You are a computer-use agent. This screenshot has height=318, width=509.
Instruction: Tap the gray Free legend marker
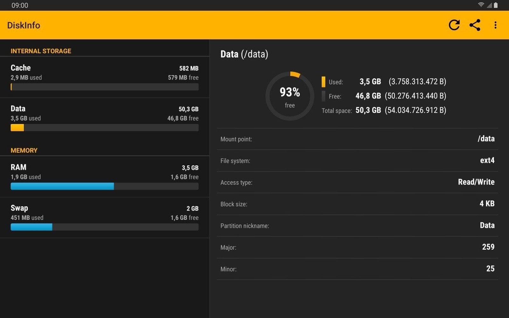point(323,96)
